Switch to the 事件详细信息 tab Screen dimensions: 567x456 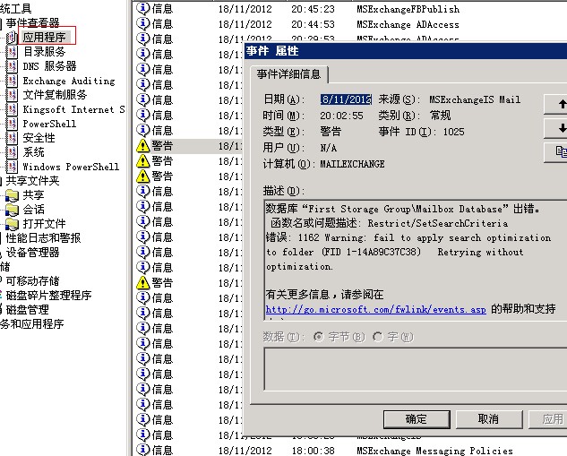pos(288,74)
